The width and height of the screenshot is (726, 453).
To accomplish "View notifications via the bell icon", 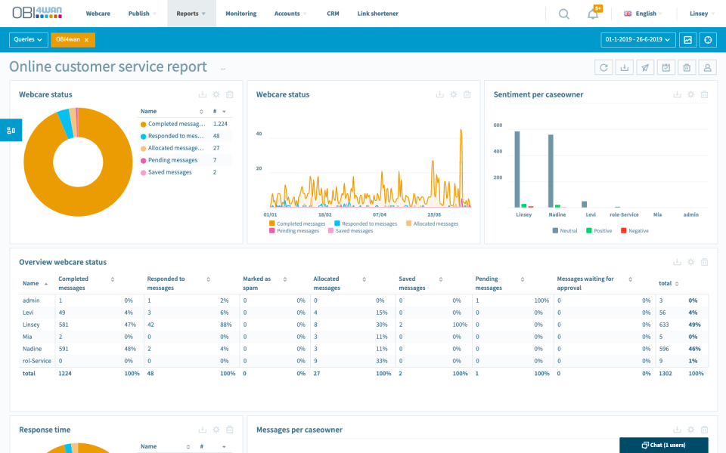I will coord(593,13).
